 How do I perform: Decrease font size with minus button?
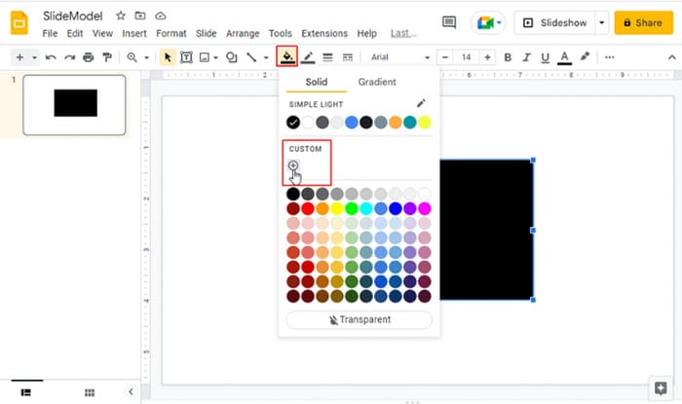444,57
